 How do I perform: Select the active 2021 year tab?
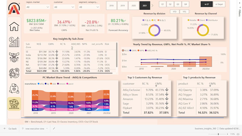(x=145, y=6)
